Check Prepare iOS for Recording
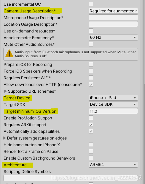Screen dimensions: 145x184 point(91,64)
